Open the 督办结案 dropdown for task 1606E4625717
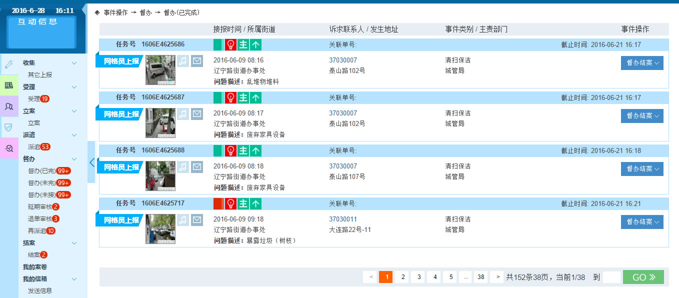This screenshot has width=679, height=298. tap(642, 222)
